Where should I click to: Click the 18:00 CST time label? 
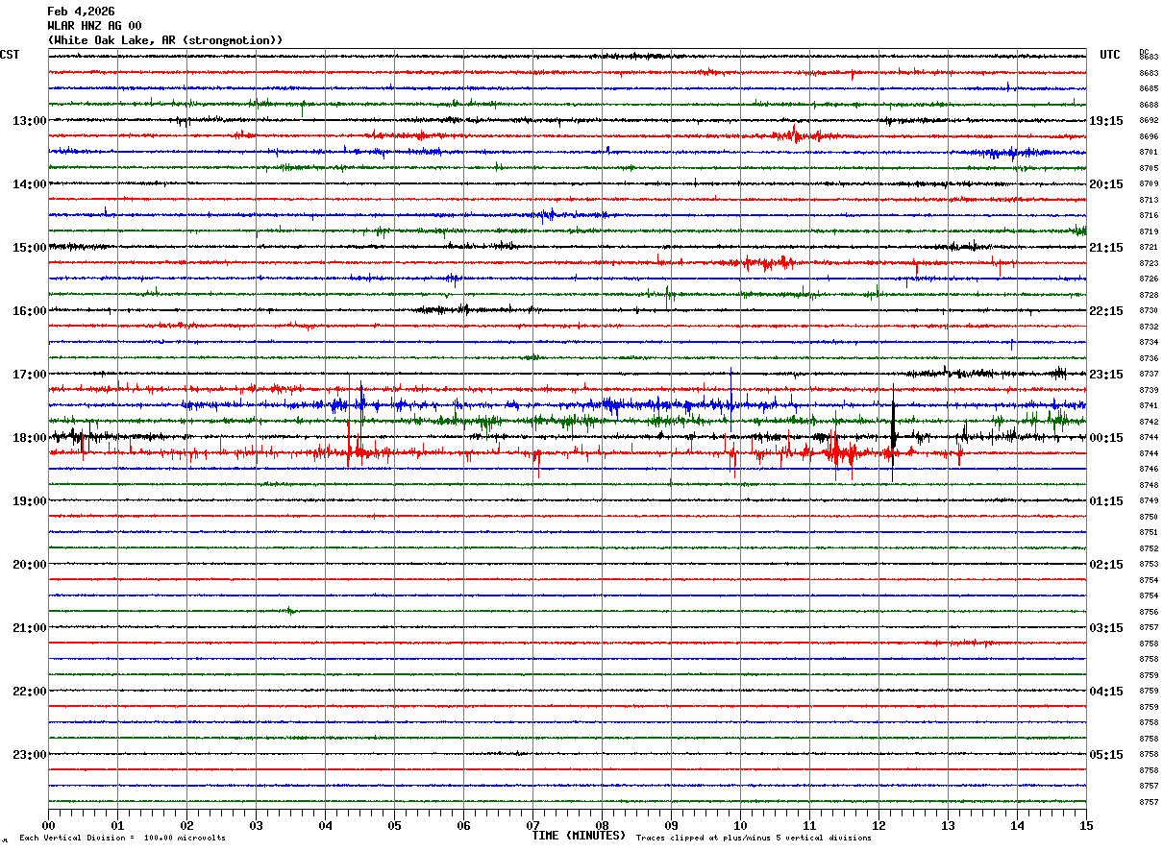tap(30, 438)
